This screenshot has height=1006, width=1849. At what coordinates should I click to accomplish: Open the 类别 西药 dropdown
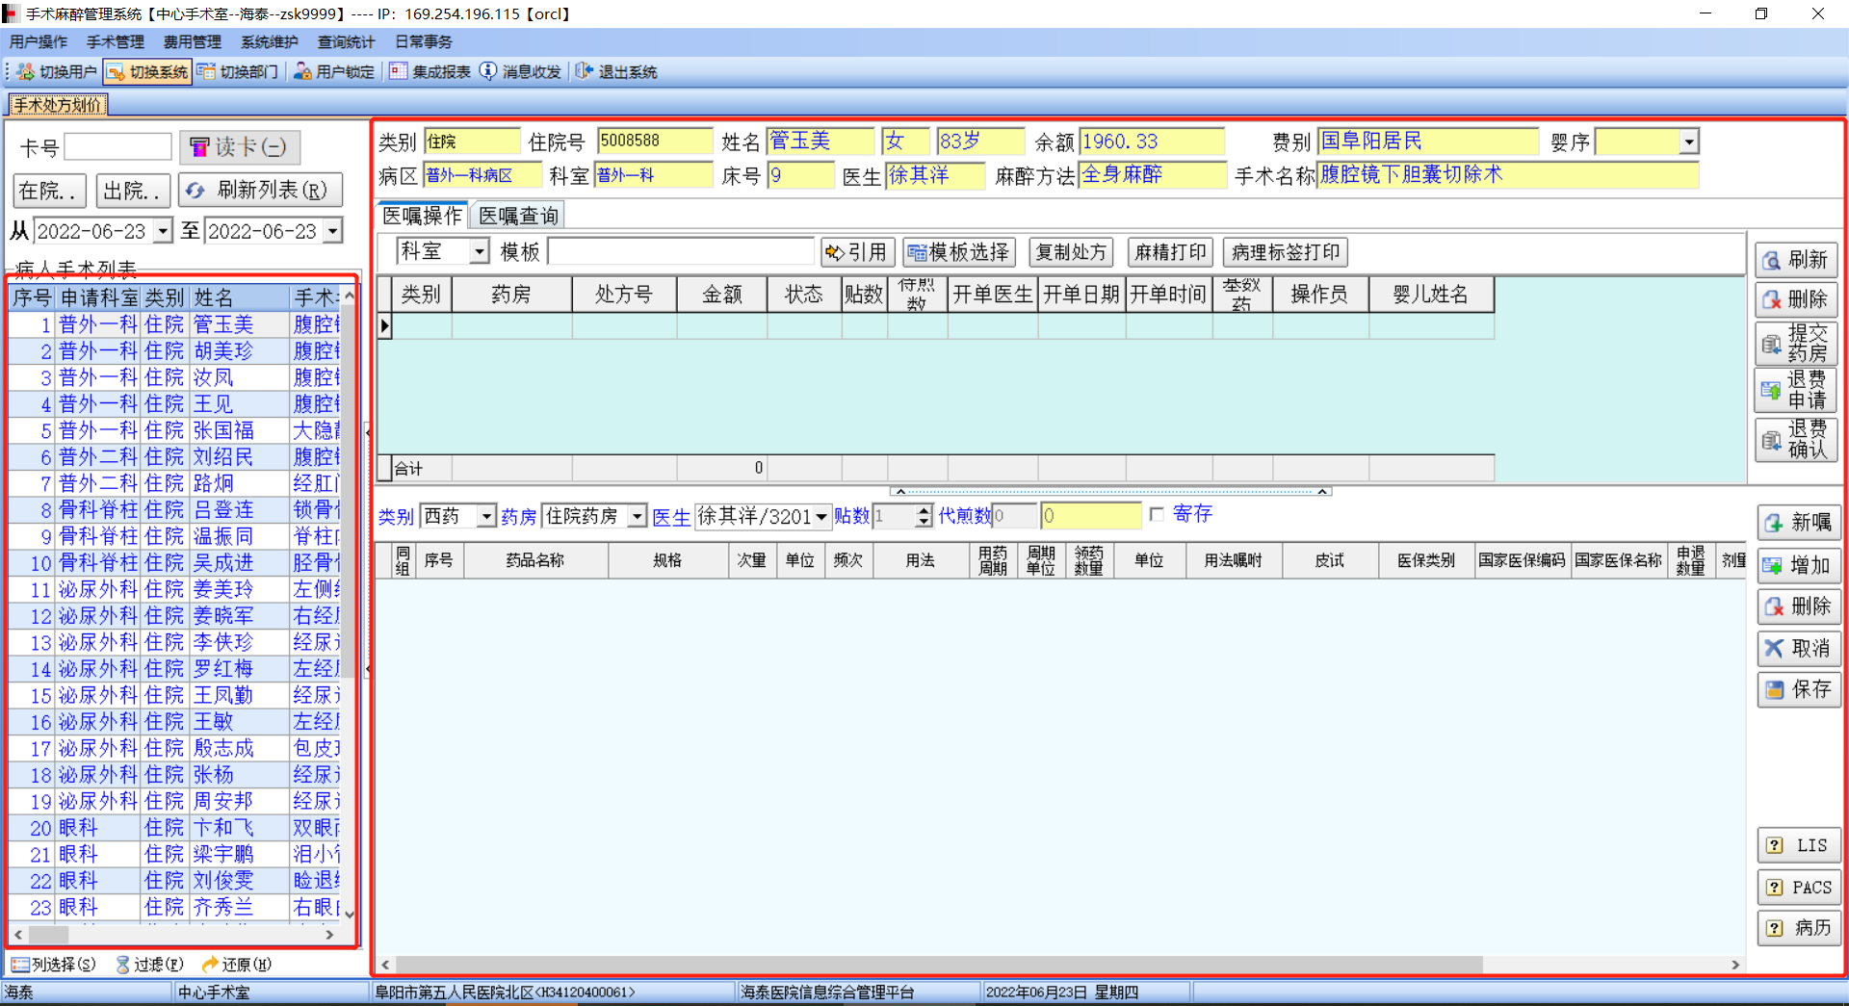pyautogui.click(x=486, y=517)
